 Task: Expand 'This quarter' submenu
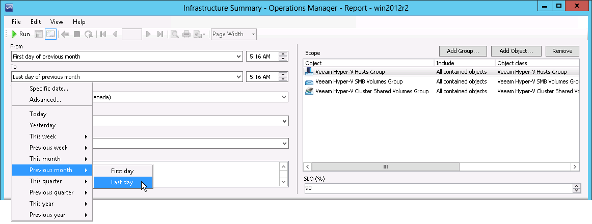[52, 181]
